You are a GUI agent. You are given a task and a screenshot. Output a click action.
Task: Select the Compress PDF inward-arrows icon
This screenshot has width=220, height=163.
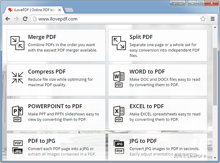coord(18,78)
